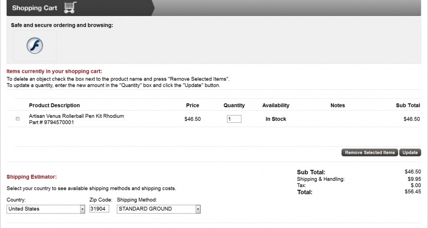Click the Price column header
Screen dimensions: 428x228
193,105
